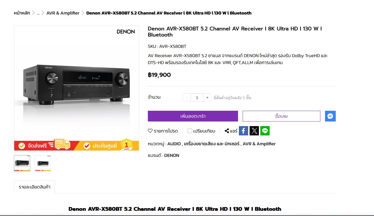The height and width of the screenshot is (216, 374).
Task: Open the รายละเอียดสินค้า tab
Action: pos(35,187)
